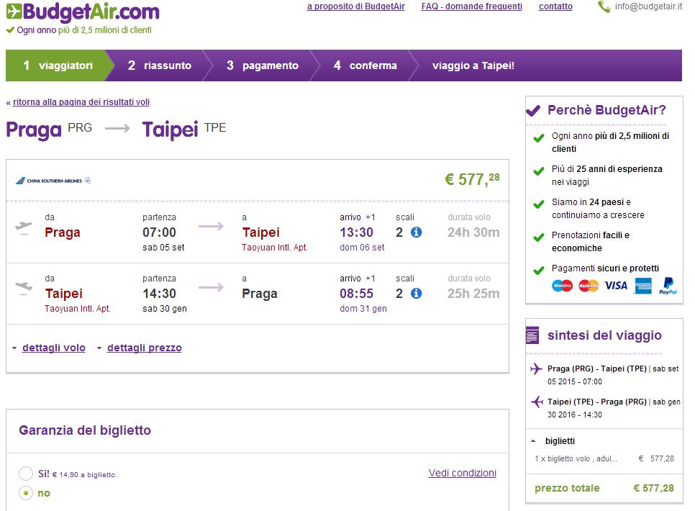
Task: Expand dettagli prezzo section
Action: 145,348
